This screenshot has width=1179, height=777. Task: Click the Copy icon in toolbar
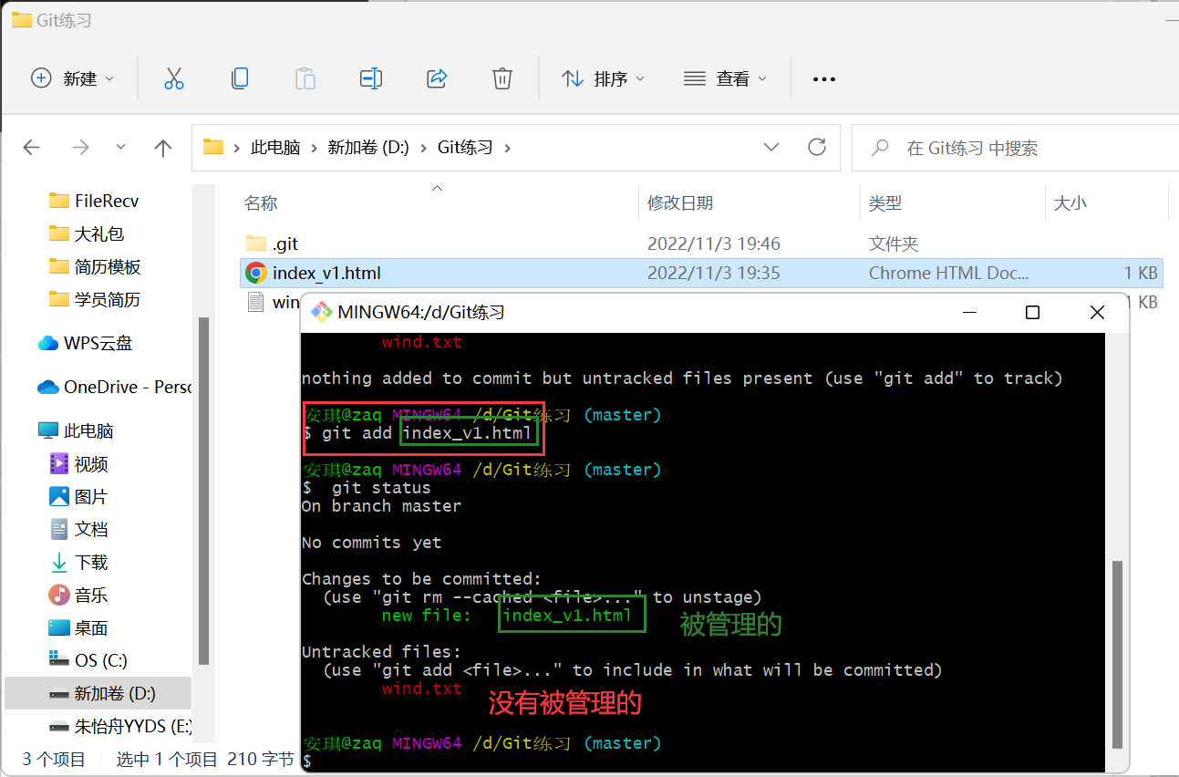pos(240,78)
